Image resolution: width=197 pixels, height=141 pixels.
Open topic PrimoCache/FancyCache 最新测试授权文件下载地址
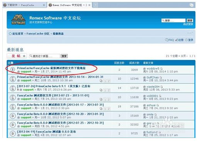pos(51,68)
